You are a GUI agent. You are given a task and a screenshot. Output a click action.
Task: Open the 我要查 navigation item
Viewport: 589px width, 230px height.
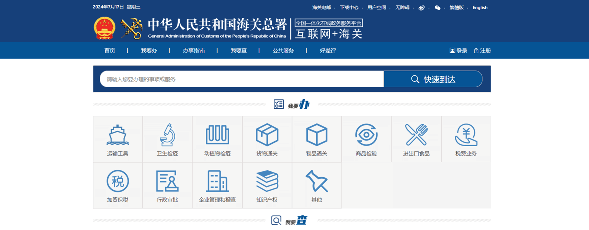(239, 51)
